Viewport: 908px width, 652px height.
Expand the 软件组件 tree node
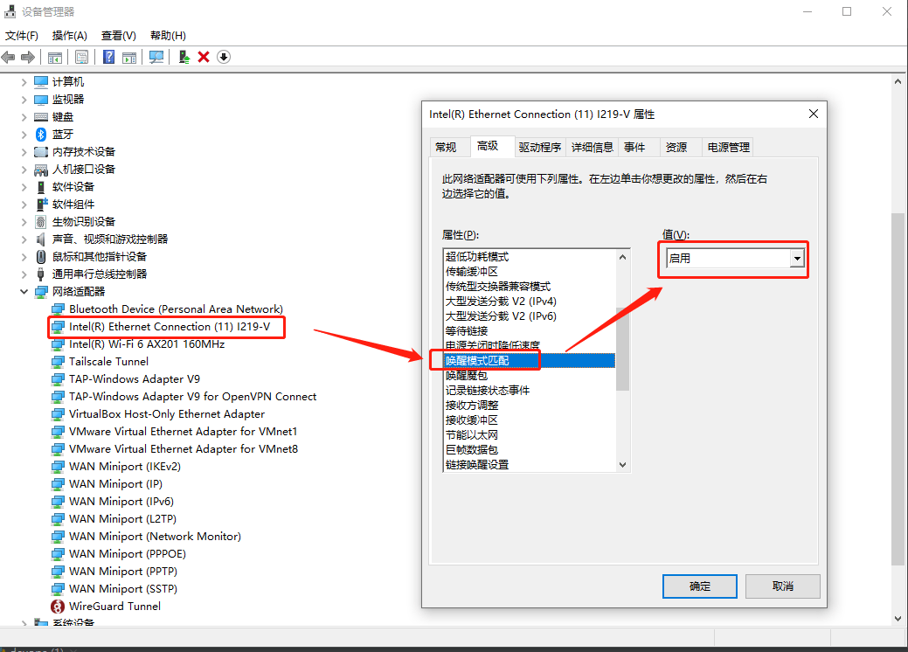tap(24, 205)
